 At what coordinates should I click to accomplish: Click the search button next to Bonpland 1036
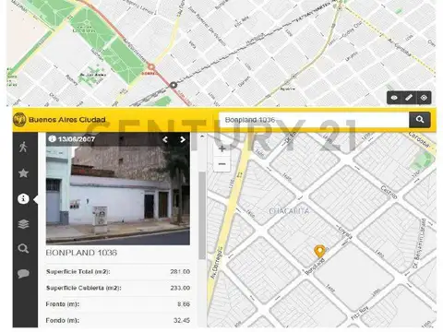point(420,120)
